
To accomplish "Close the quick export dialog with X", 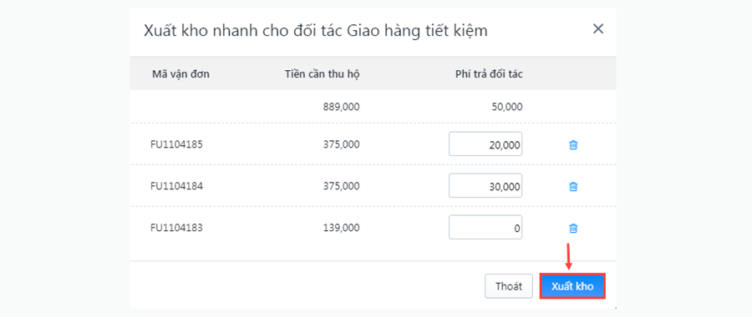I will pos(597,28).
